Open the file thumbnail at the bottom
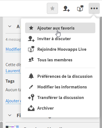Screen dimensions: 102x128 point(12,127)
